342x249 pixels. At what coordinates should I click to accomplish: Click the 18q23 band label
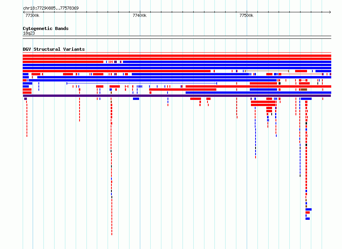[29, 33]
